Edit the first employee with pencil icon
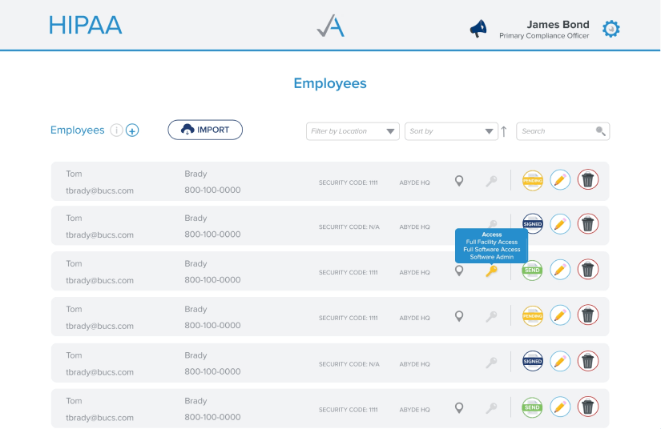661x429 pixels. [560, 180]
